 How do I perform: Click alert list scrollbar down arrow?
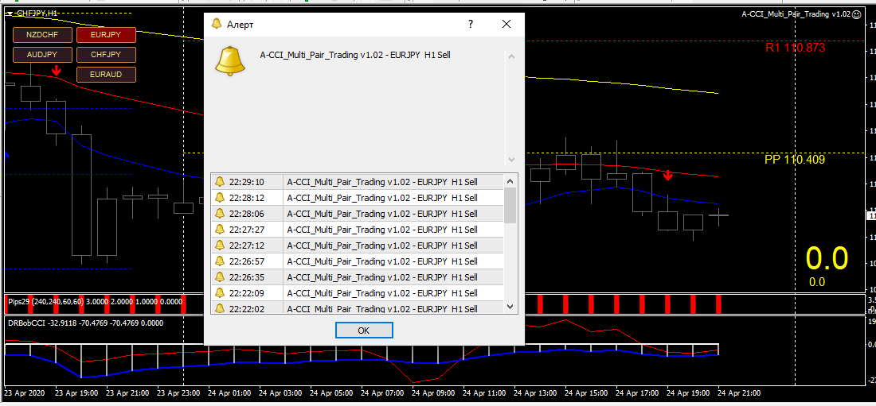click(510, 307)
